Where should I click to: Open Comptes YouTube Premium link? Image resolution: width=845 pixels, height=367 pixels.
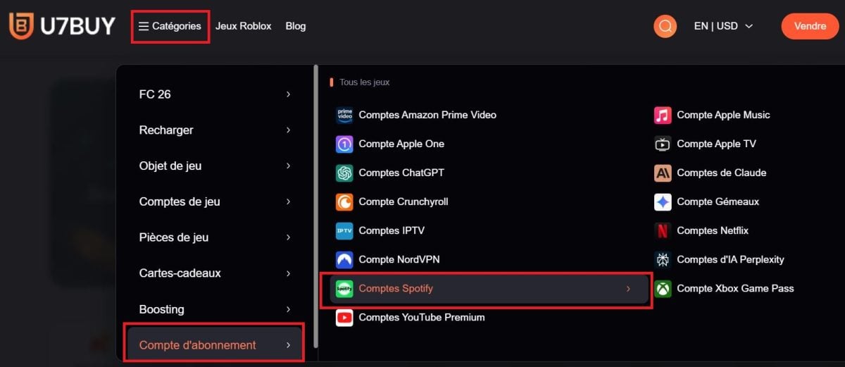click(x=422, y=317)
